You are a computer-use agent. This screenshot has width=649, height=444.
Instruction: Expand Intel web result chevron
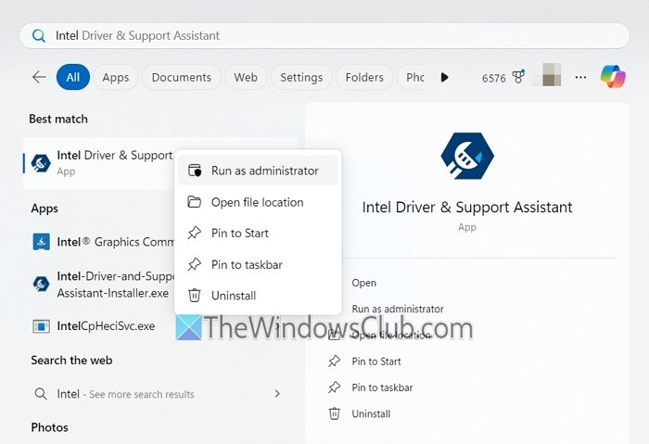(x=277, y=394)
